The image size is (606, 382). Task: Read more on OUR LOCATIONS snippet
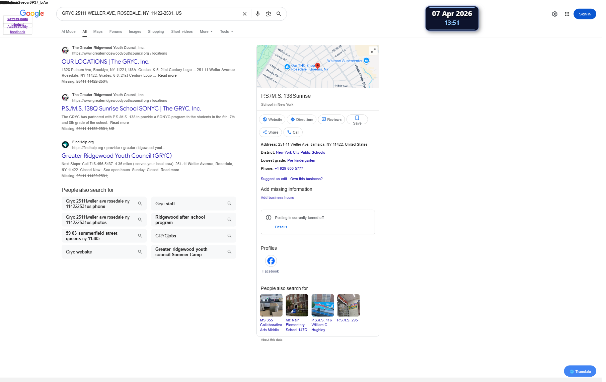[x=167, y=76]
